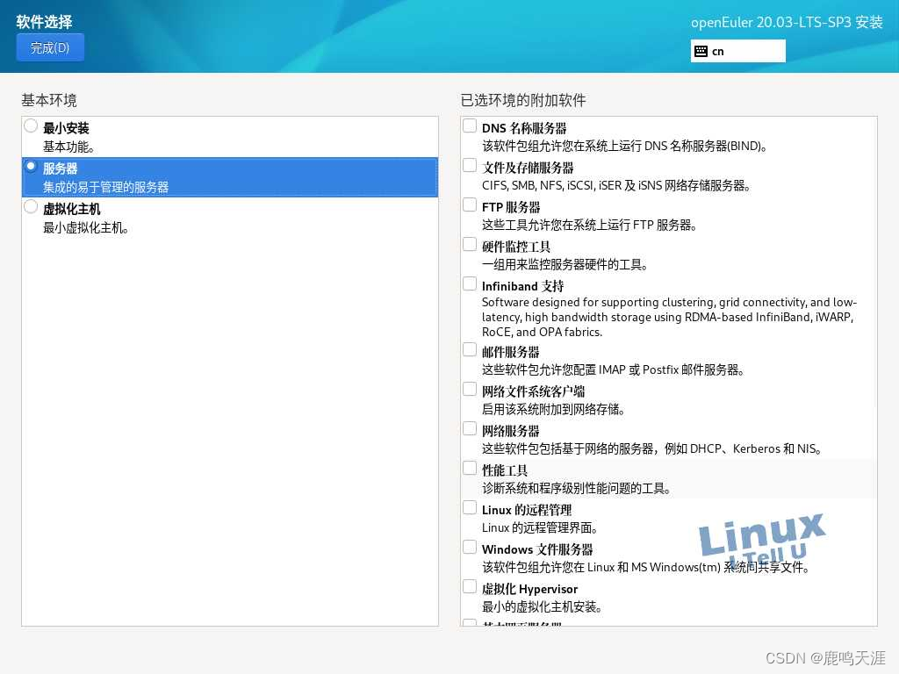Click the 硬件监控工具 label
The height and width of the screenshot is (674, 899).
coord(516,247)
